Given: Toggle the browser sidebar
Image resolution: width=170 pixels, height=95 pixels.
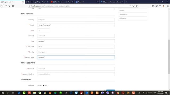Looking at the screenshot, I should (156, 6).
